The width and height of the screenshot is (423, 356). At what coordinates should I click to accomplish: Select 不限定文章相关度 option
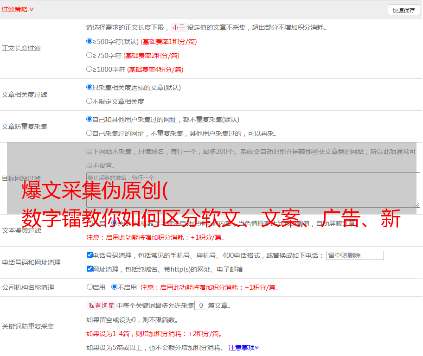pyautogui.click(x=90, y=101)
